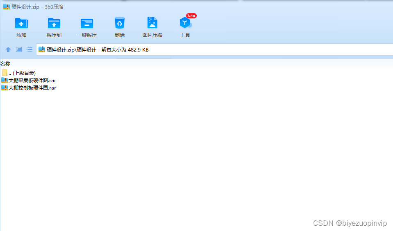Viewport: 393px width, 231px height.
Task: Click the red New badge on 工具
Action: pos(191,16)
